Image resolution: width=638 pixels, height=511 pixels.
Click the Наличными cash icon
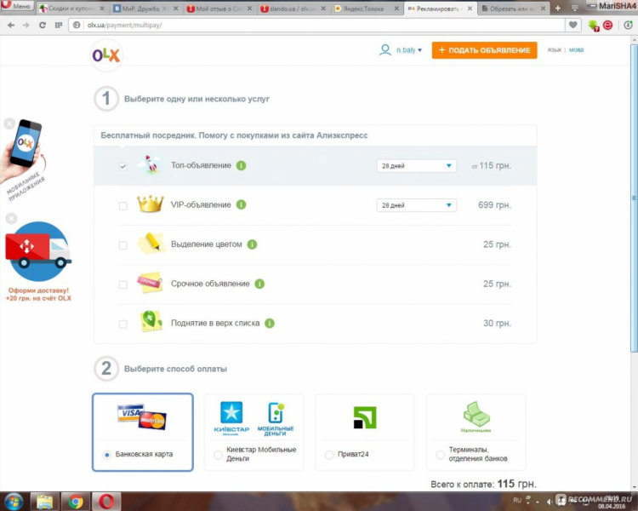(476, 416)
